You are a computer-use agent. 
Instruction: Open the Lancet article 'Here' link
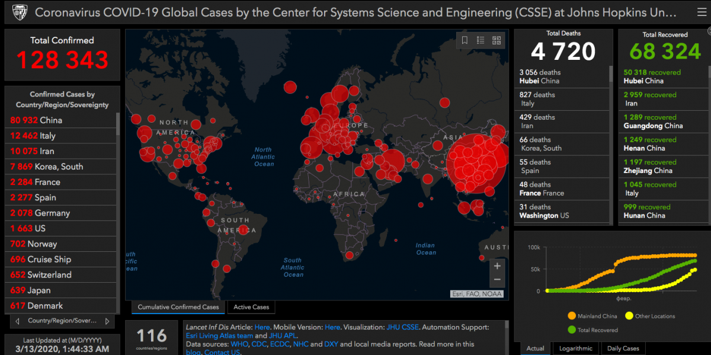(x=262, y=327)
